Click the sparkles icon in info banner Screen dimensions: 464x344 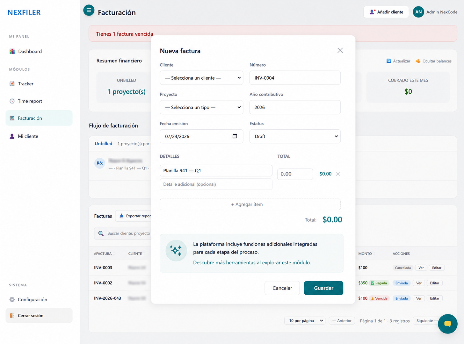176,251
